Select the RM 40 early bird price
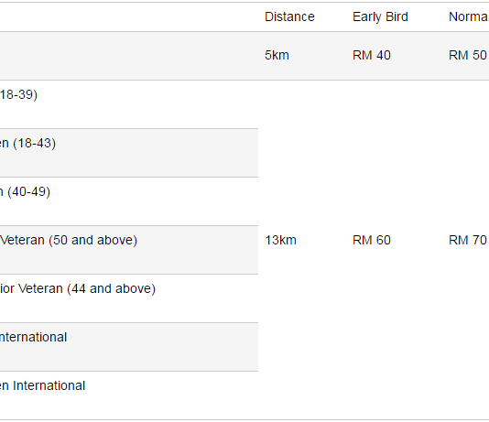 (x=372, y=56)
